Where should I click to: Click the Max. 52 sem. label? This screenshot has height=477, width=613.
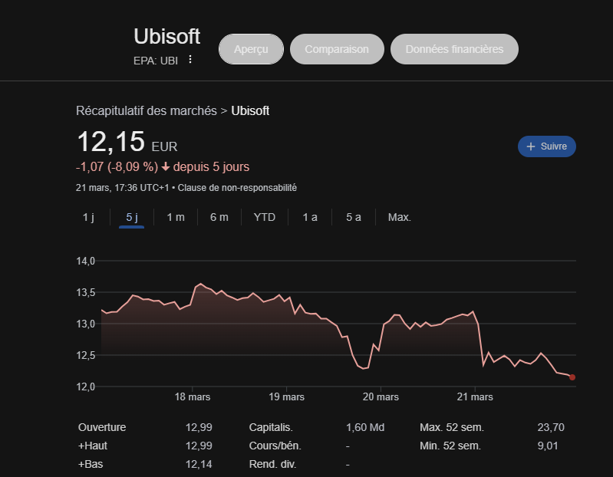coord(452,427)
